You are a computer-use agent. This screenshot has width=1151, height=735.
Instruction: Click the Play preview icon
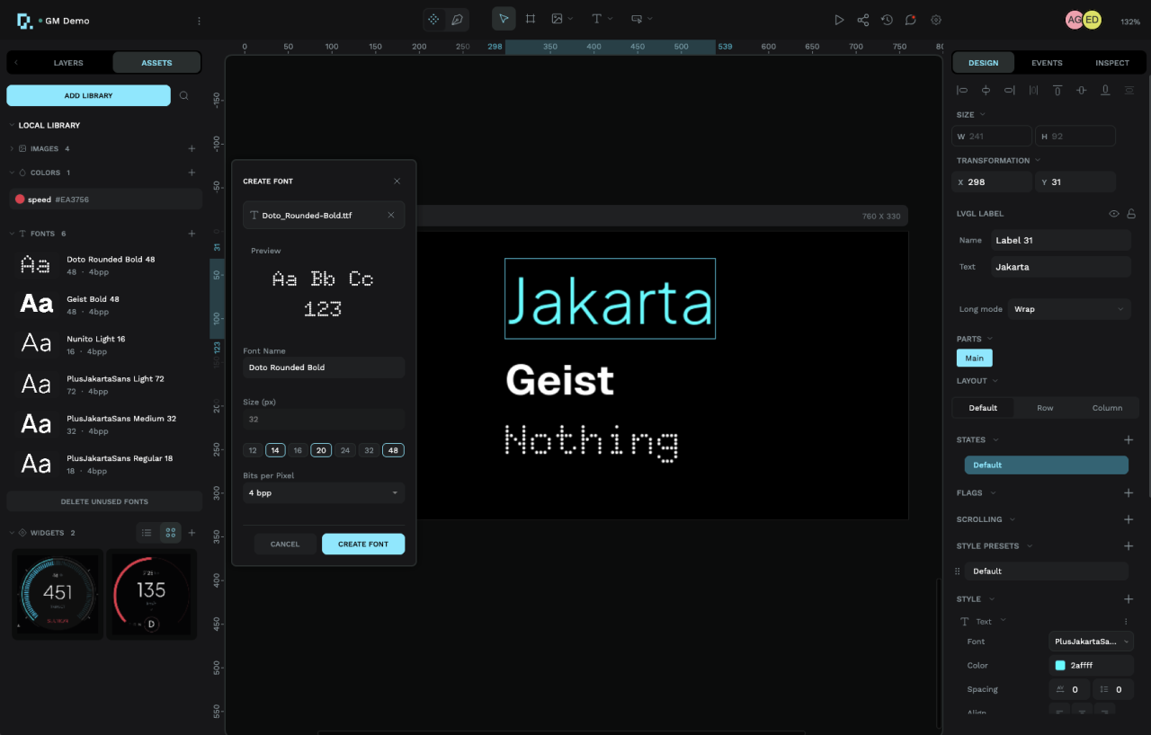point(838,19)
